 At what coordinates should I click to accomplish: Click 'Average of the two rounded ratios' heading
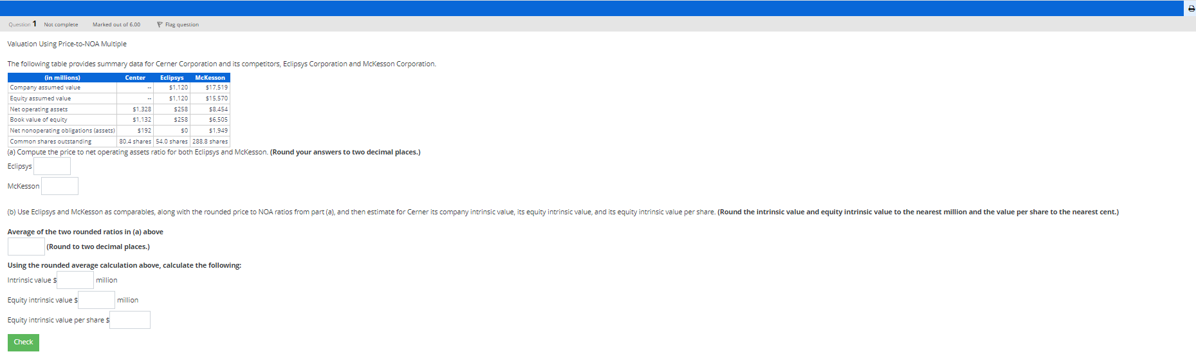86,232
